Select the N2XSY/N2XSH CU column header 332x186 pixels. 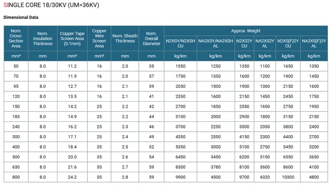[x=181, y=43]
